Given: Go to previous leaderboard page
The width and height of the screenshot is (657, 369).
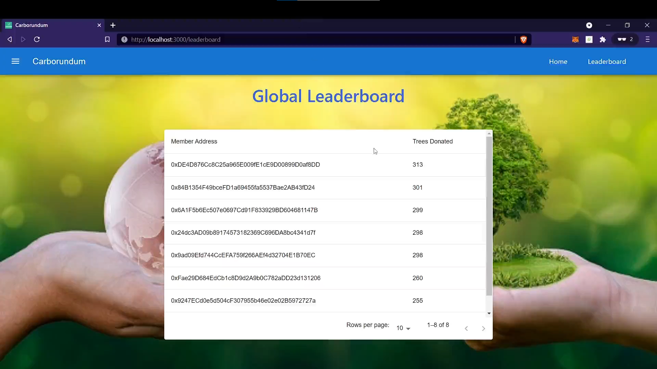Looking at the screenshot, I should 466,328.
